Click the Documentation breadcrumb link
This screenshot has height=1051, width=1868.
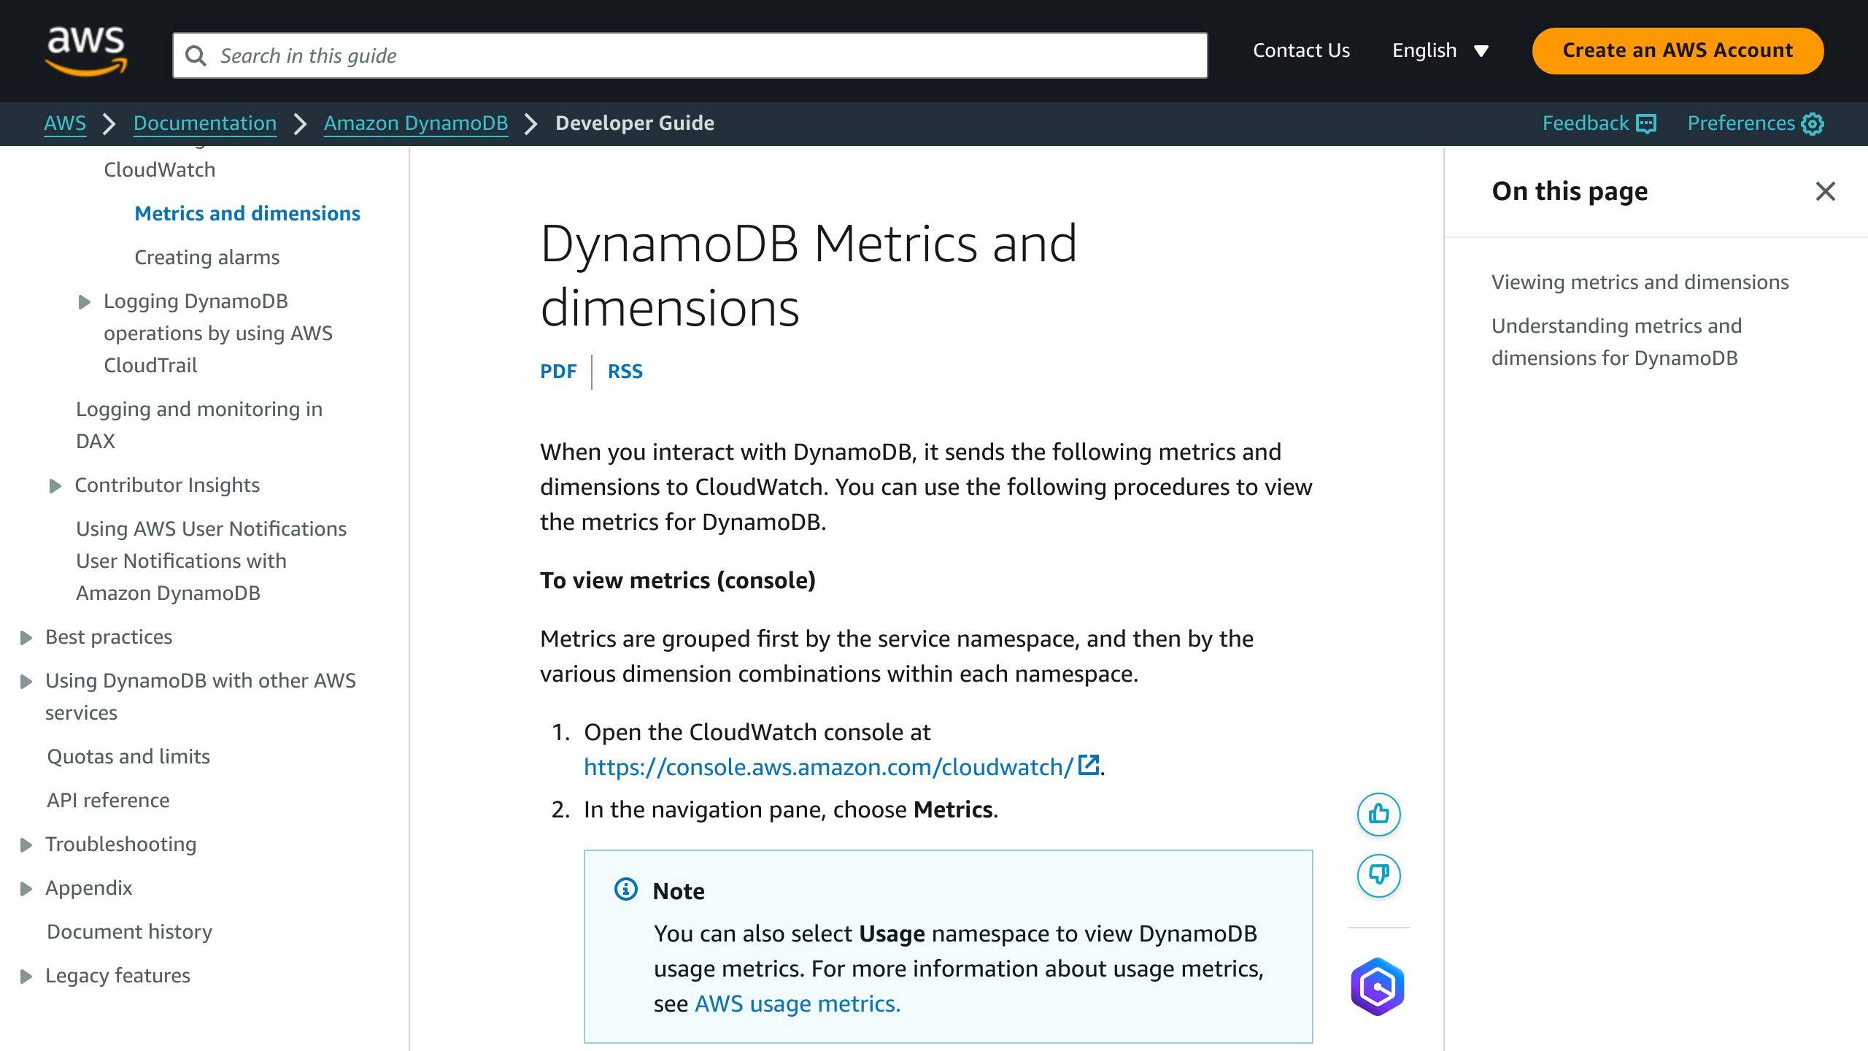click(x=205, y=123)
